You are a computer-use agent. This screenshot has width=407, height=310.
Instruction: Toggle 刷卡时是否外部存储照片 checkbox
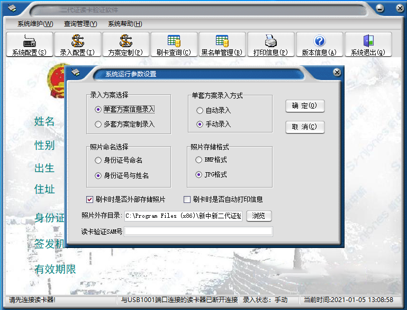pos(89,200)
